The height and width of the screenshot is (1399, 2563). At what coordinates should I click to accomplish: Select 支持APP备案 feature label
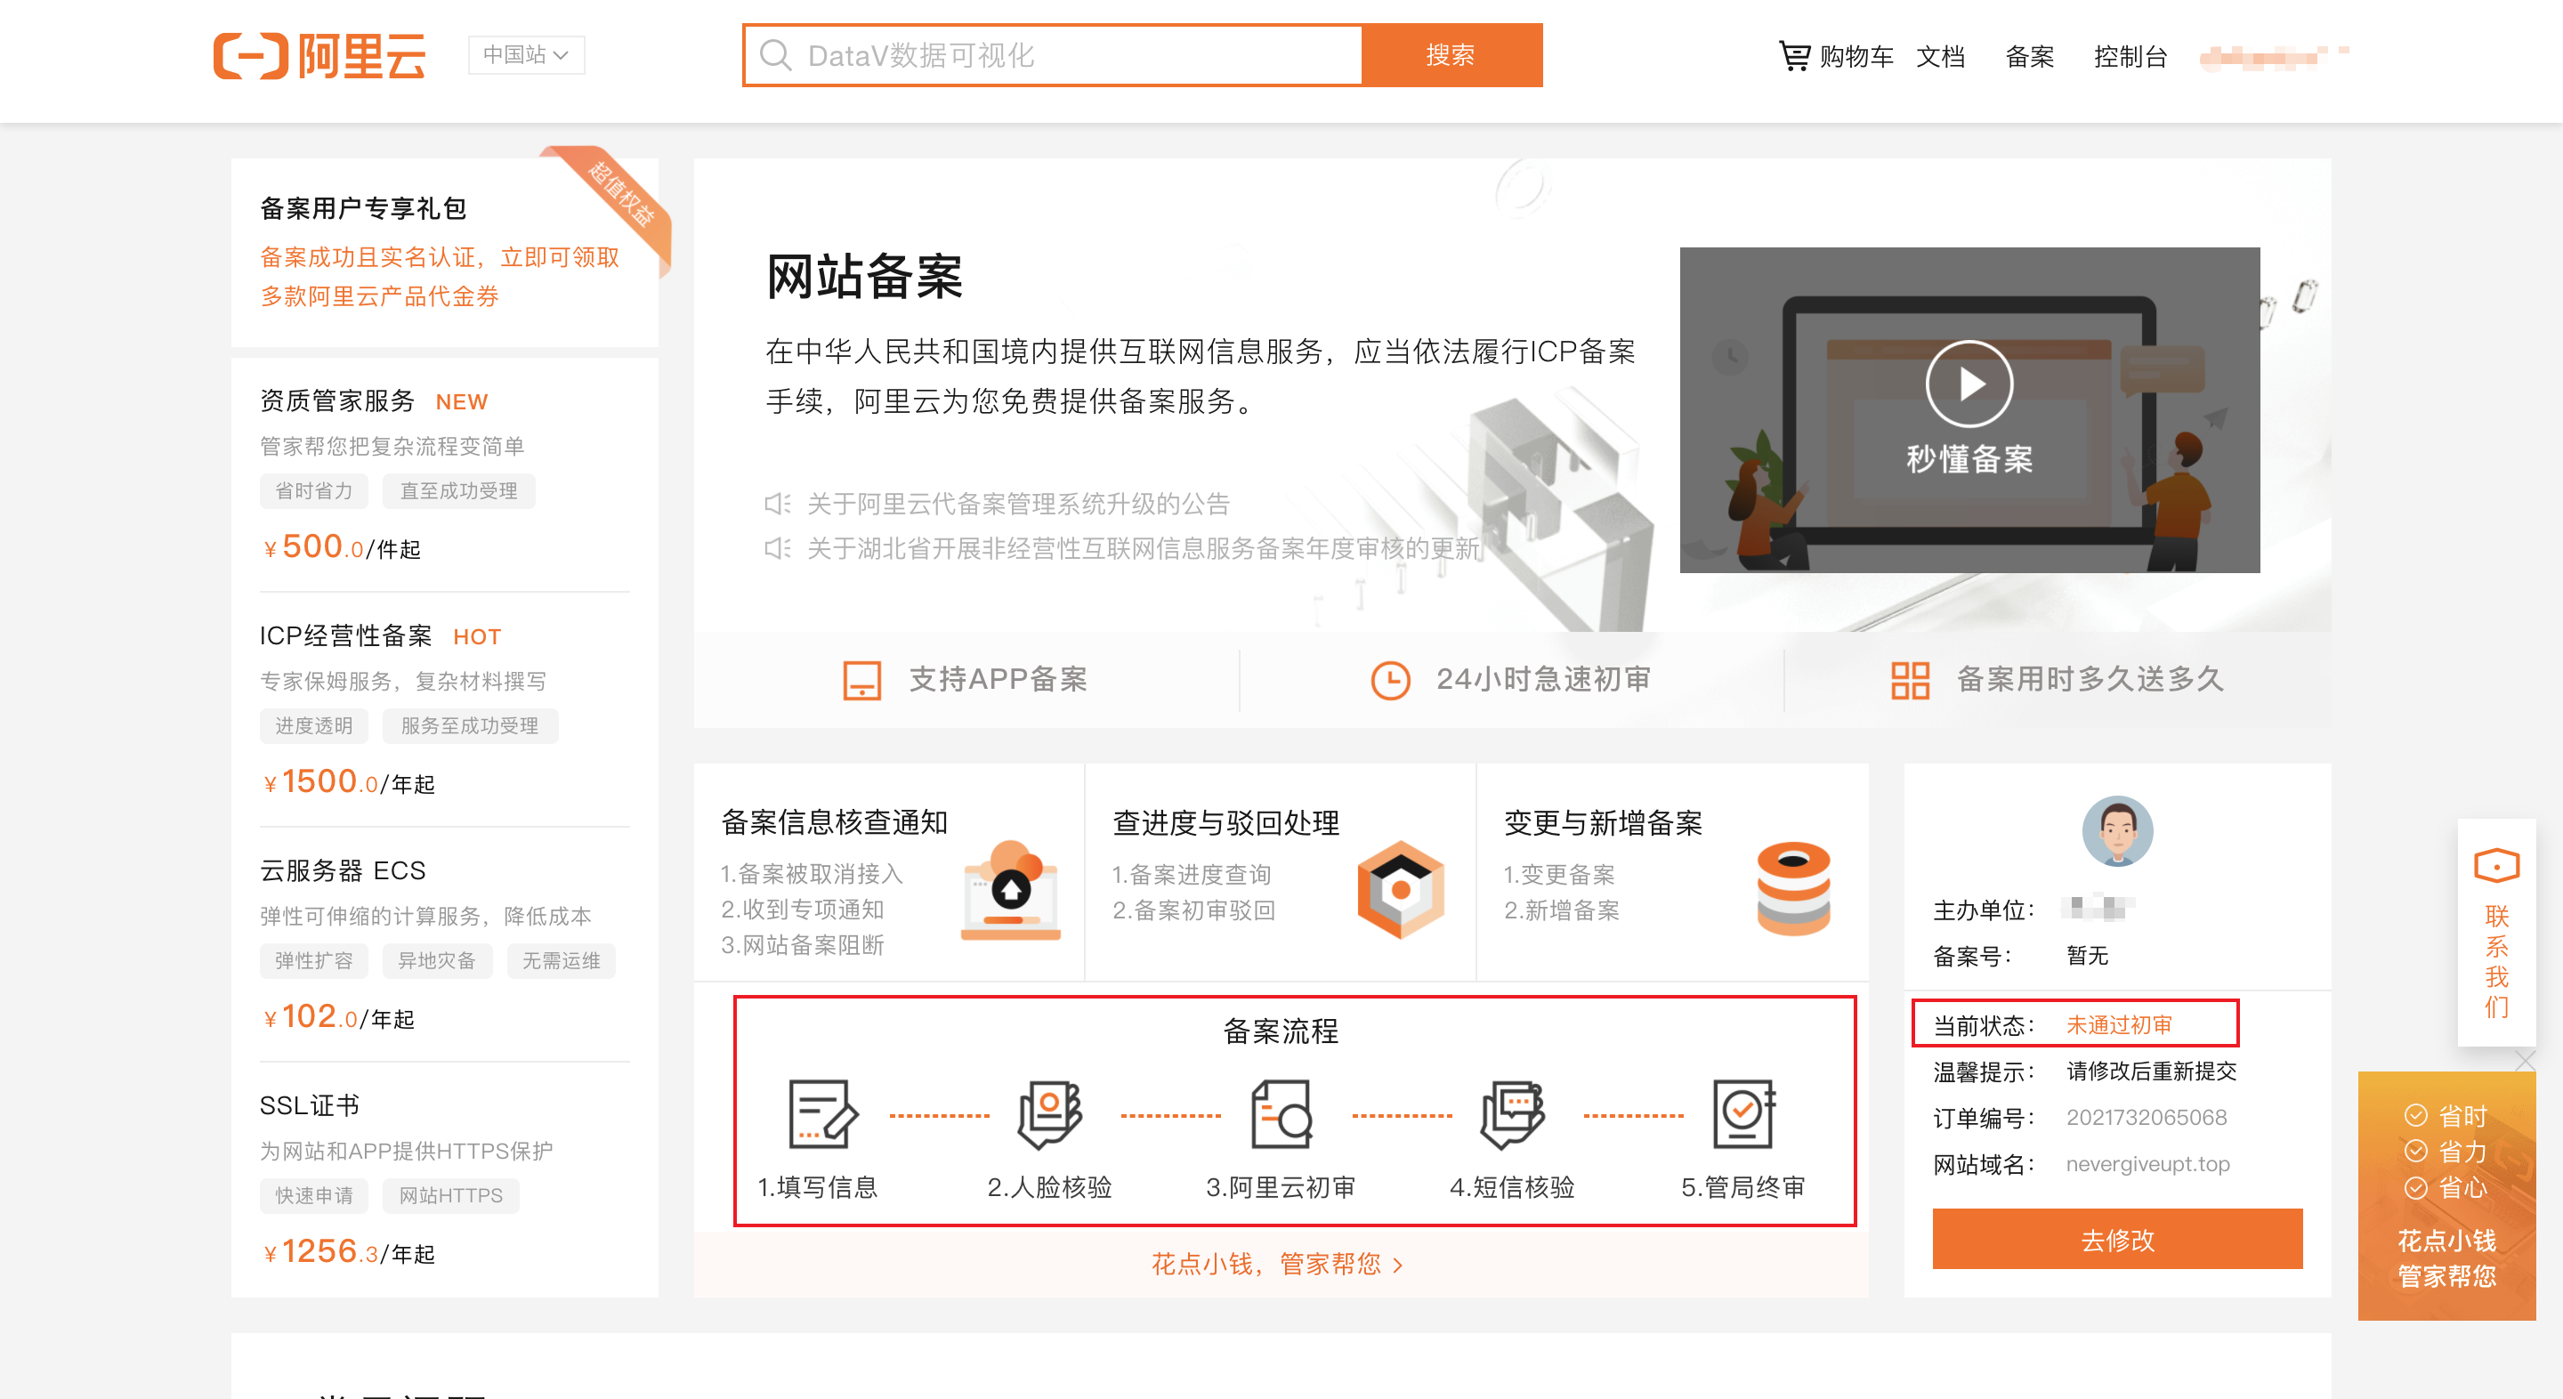coord(998,679)
